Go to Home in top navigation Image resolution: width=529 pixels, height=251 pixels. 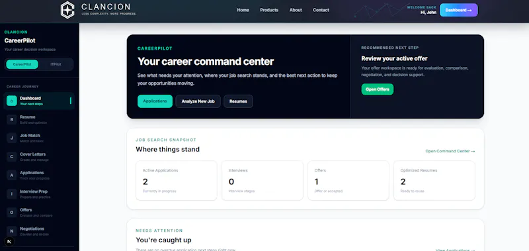tap(243, 10)
